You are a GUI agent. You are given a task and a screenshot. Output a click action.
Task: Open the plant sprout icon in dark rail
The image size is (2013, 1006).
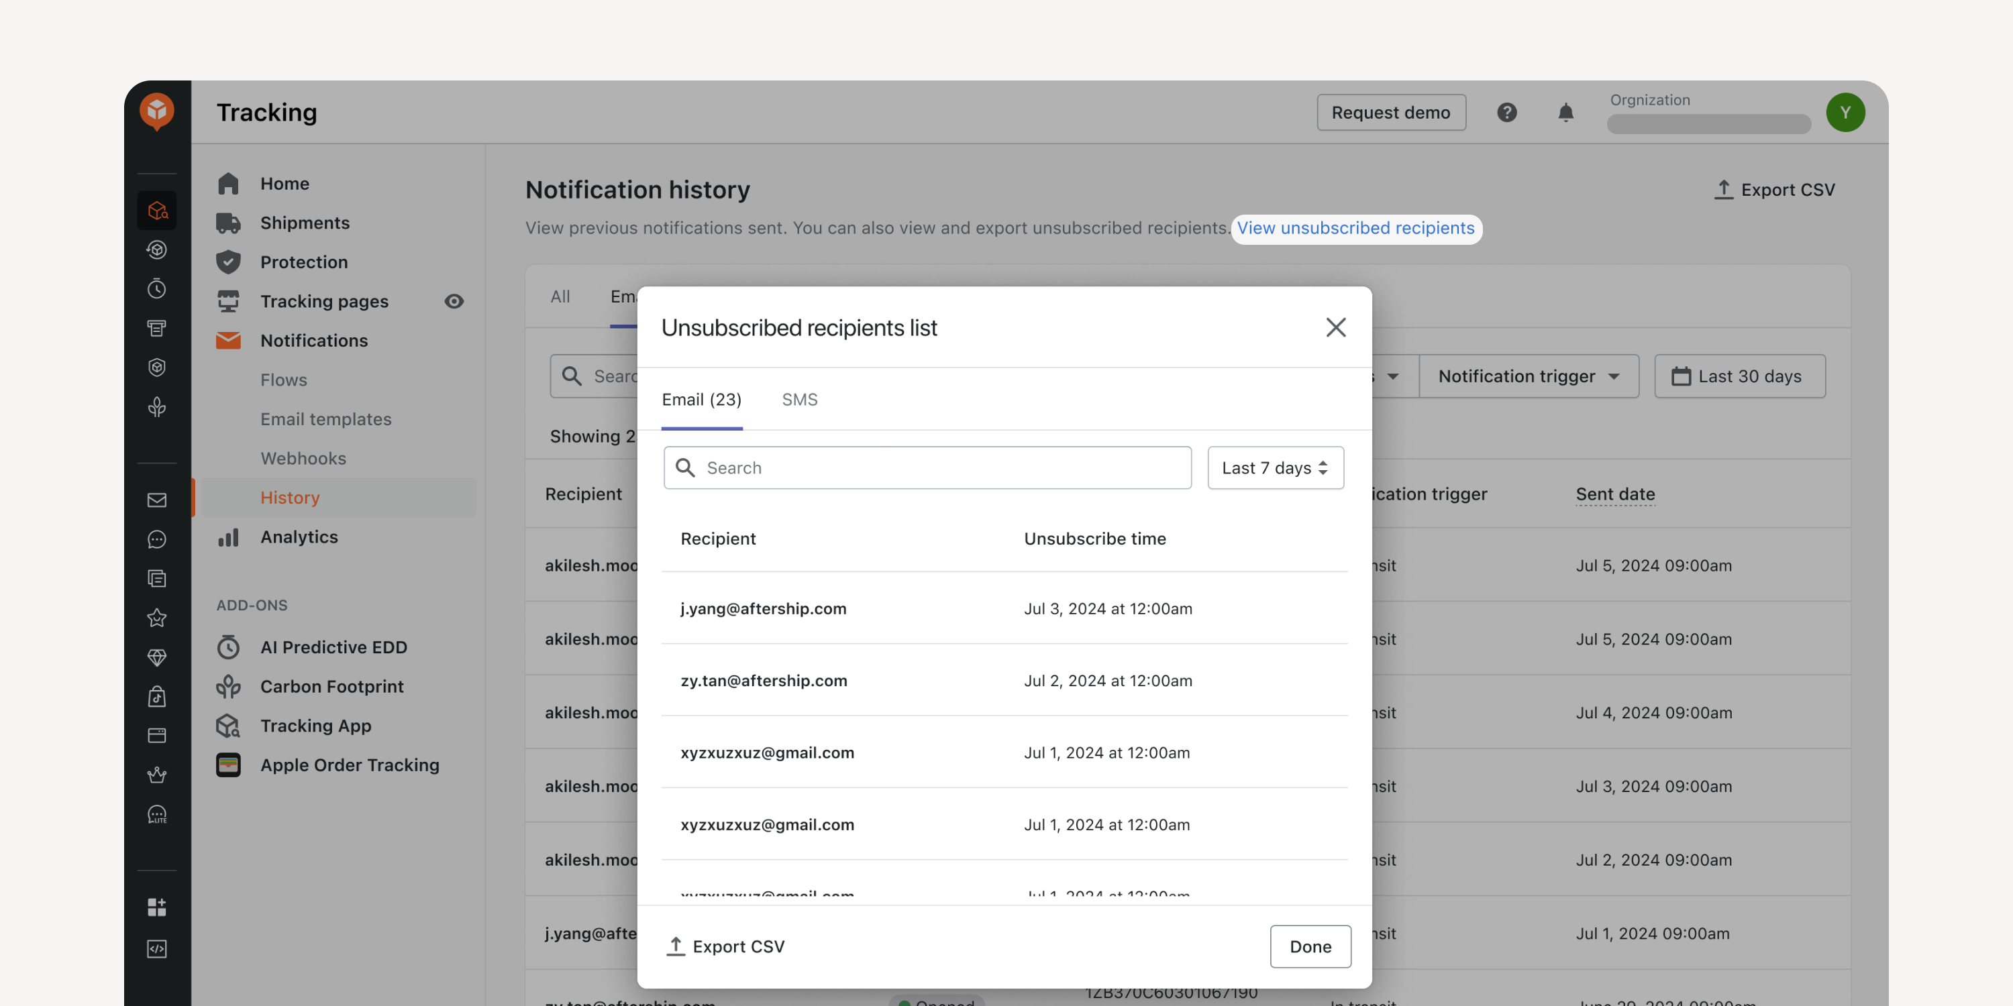tap(157, 407)
